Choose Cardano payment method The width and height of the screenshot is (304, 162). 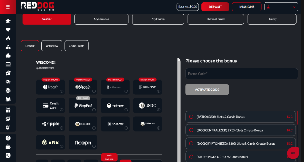(x=115, y=124)
